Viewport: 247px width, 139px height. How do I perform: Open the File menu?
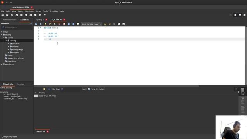click(x=3, y=11)
